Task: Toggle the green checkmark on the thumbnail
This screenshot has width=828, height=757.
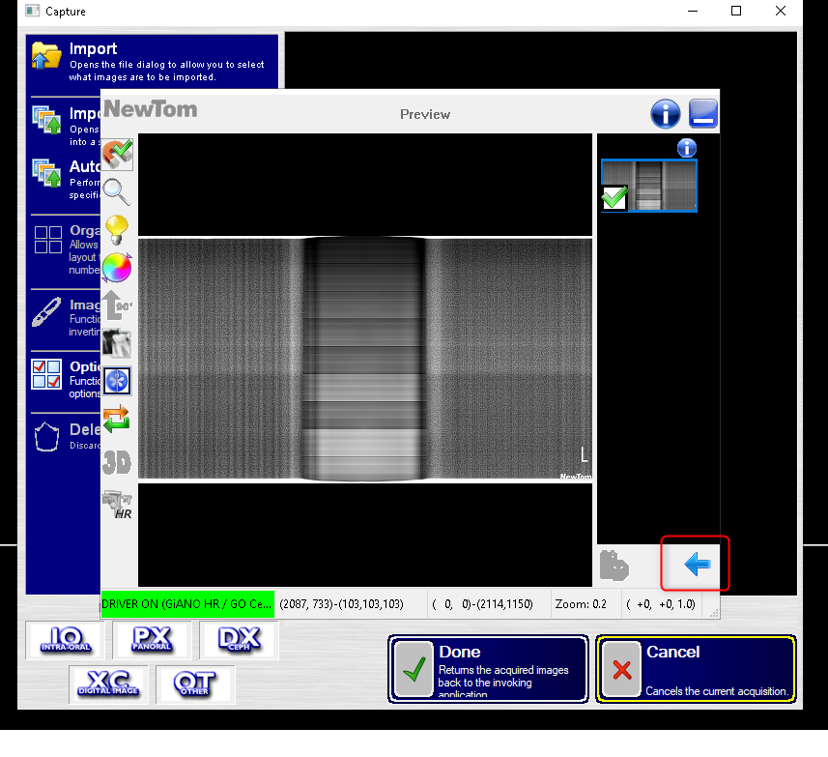Action: [x=614, y=198]
